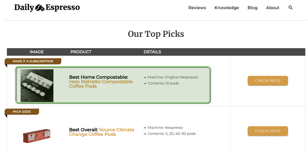Click the Pack Sizes ribbon label
This screenshot has height=152, width=308.
[x=22, y=112]
